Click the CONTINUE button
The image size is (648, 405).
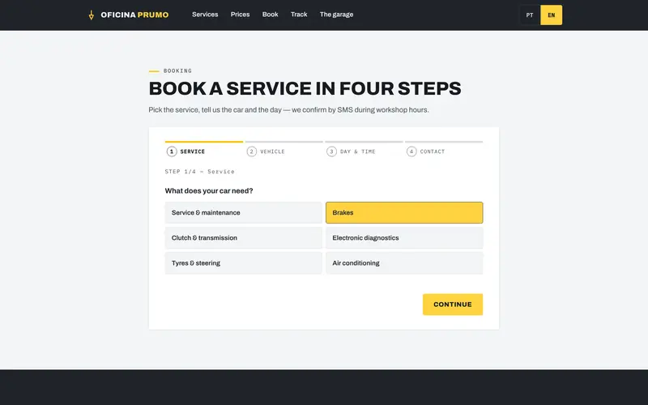click(x=453, y=305)
